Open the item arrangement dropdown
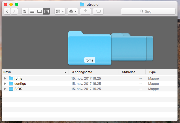This screenshot has height=123, width=180. tap(60, 11)
